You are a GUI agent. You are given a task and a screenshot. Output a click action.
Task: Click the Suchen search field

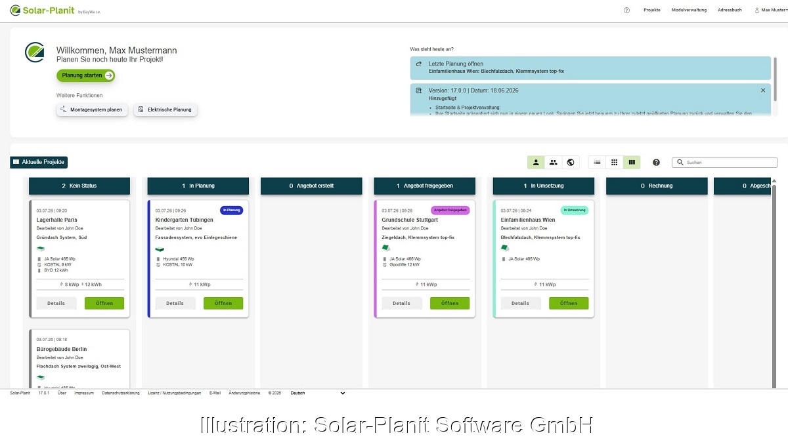coord(724,162)
